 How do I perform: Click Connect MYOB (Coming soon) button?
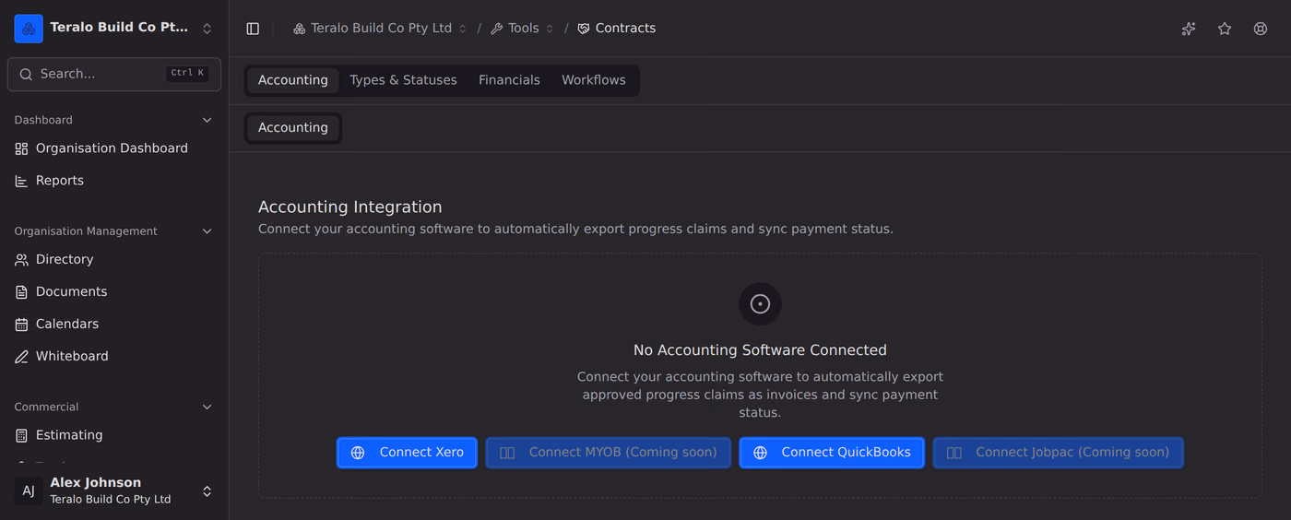609,453
